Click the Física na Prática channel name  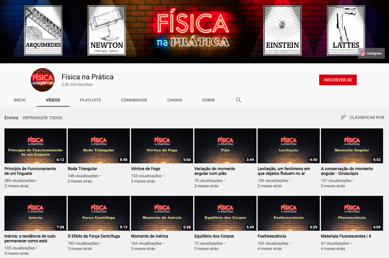pos(88,77)
